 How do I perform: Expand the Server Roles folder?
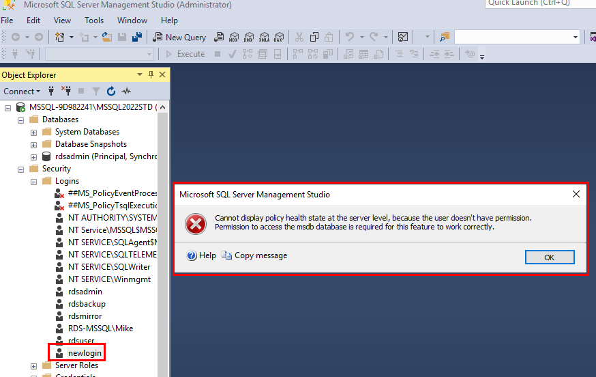33,366
